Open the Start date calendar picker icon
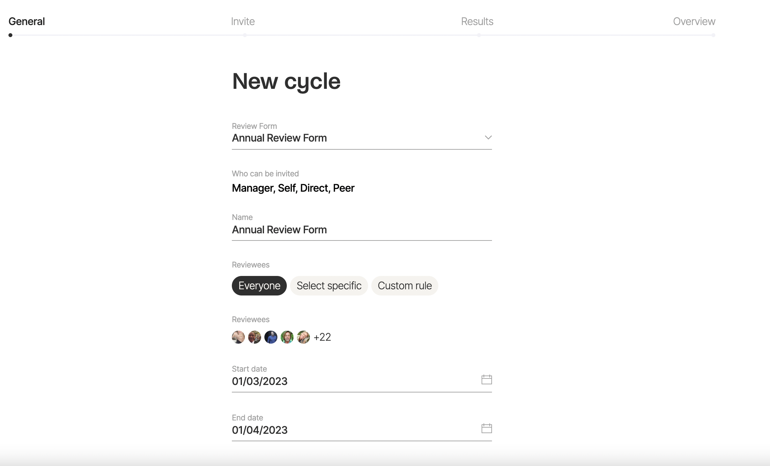 [486, 379]
